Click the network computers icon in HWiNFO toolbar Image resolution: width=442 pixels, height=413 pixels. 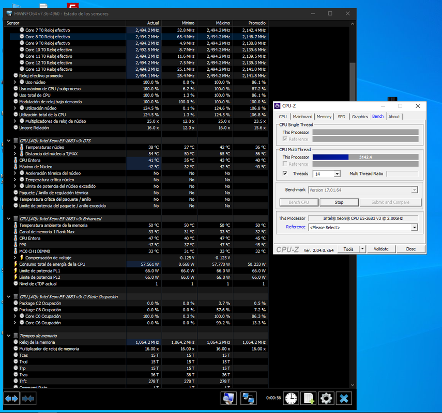point(248,399)
